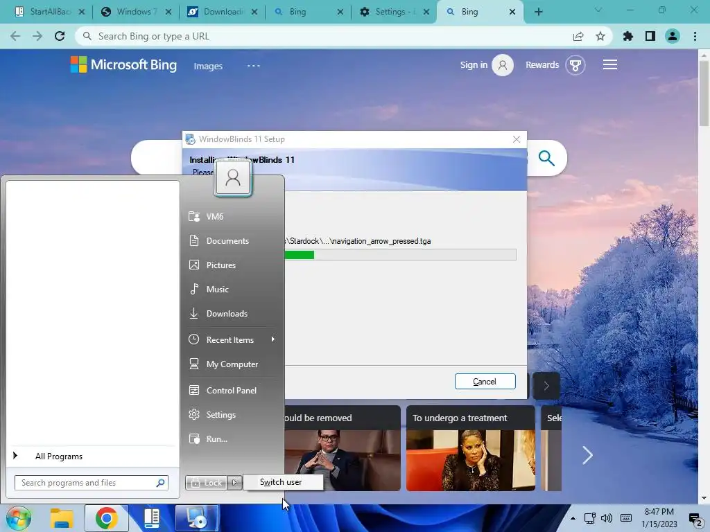Viewport: 710px width, 532px height.
Task: Open the Bing Images link
Action: pos(208,66)
